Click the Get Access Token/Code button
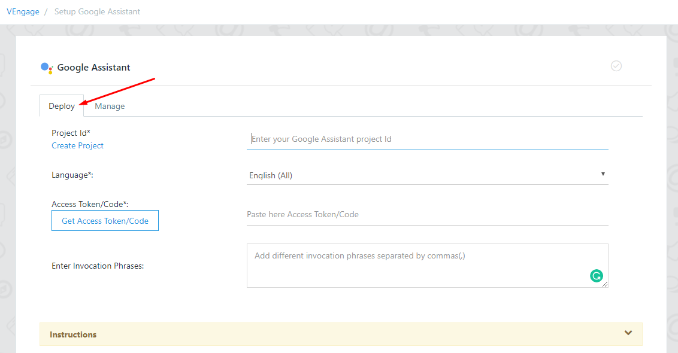This screenshot has height=353, width=678. [x=105, y=220]
